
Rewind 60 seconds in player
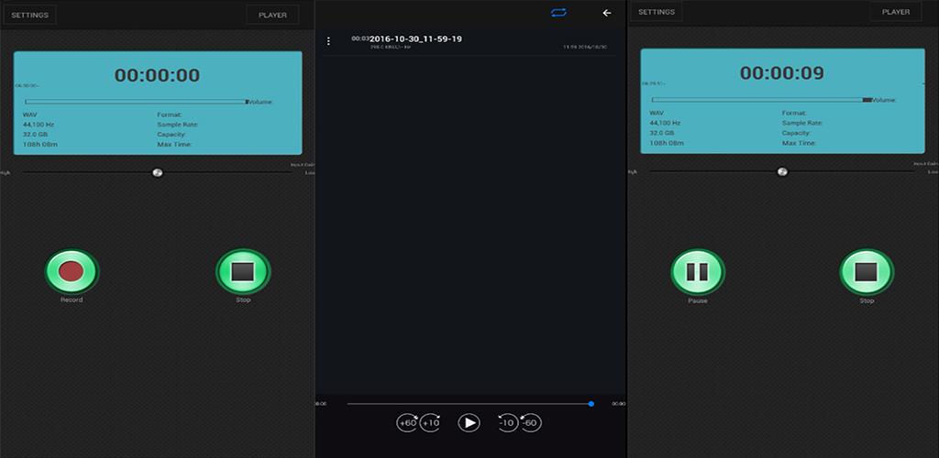tap(530, 422)
